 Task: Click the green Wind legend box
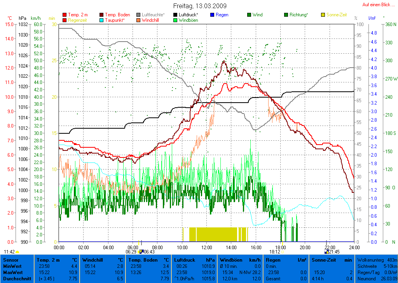coord(249,15)
